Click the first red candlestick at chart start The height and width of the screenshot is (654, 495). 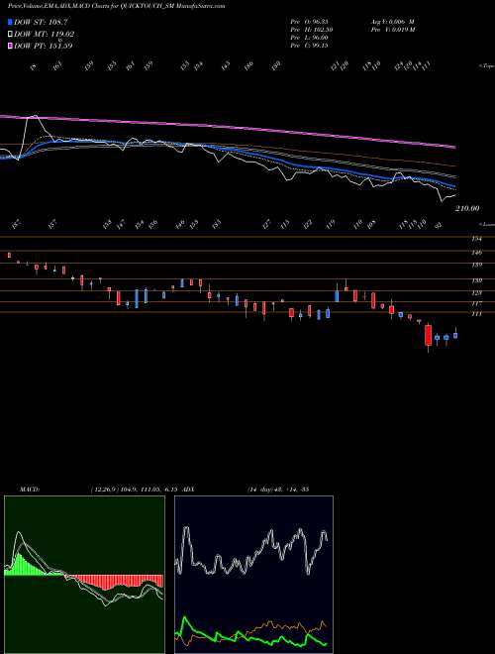tap(10, 256)
